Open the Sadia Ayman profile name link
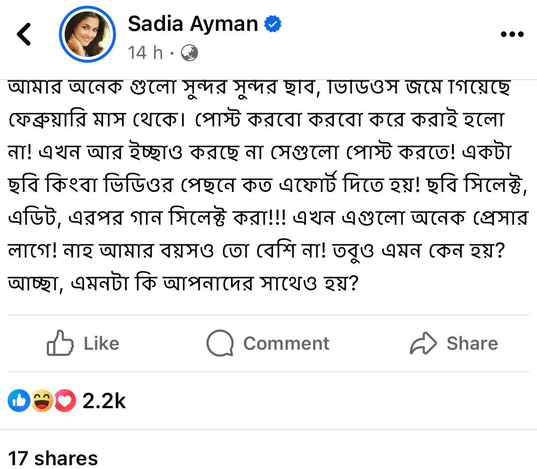This screenshot has height=469, width=537. point(192,24)
